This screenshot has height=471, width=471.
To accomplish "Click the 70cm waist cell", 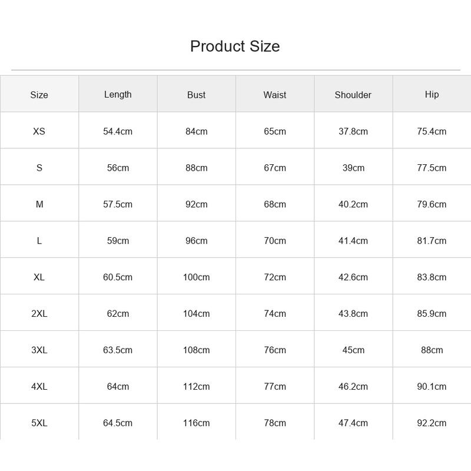I will tap(274, 241).
